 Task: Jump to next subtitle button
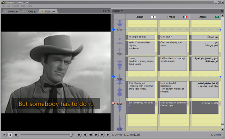[85, 135]
